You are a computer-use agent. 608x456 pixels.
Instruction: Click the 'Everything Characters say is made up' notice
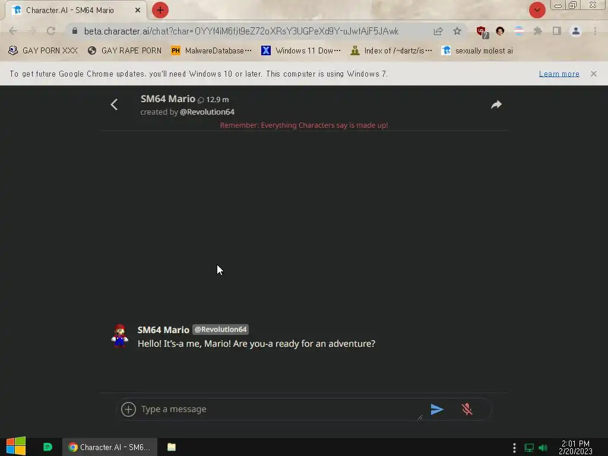(x=303, y=125)
